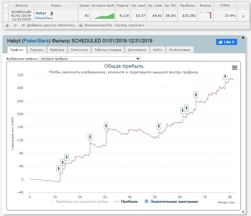Click the Общая прибыль chart title
251x216 pixels.
tap(124, 66)
